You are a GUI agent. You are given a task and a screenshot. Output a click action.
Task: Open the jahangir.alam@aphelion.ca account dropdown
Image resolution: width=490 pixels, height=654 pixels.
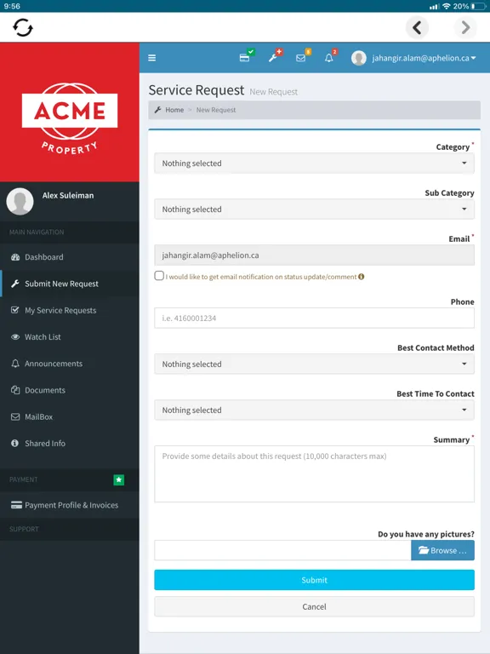tap(424, 58)
